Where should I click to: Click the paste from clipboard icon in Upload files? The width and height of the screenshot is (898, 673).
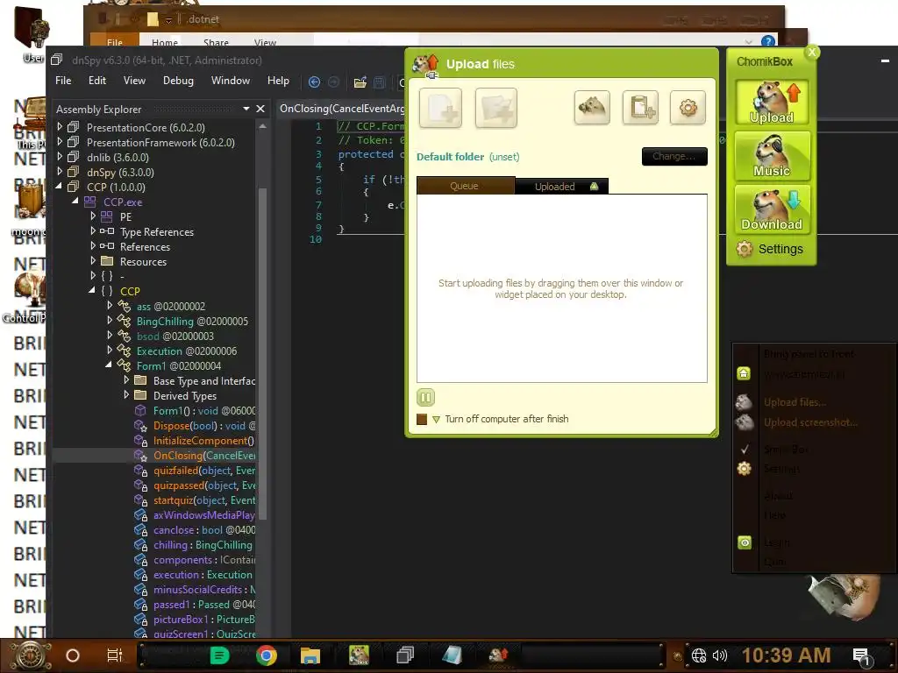coord(640,107)
